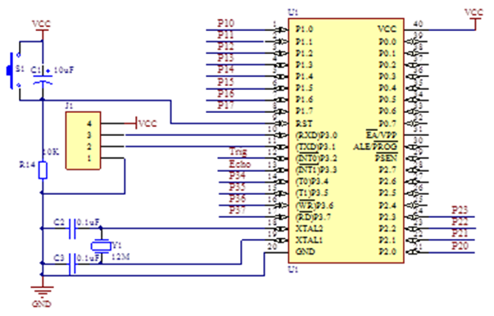Click the (INT0)P3.2 pin name
Screen dimensions: 494x316
pyautogui.click(x=316, y=158)
